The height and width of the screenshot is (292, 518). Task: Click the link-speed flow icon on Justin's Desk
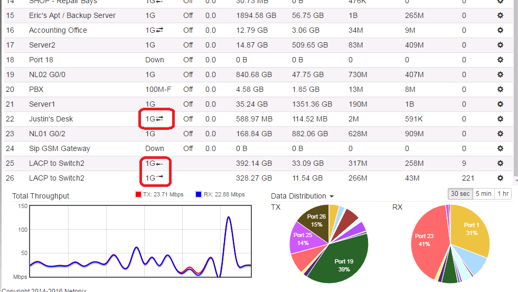pyautogui.click(x=160, y=119)
